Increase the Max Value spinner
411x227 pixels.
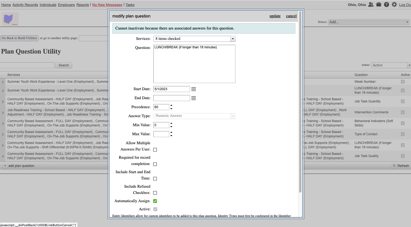pos(171,132)
